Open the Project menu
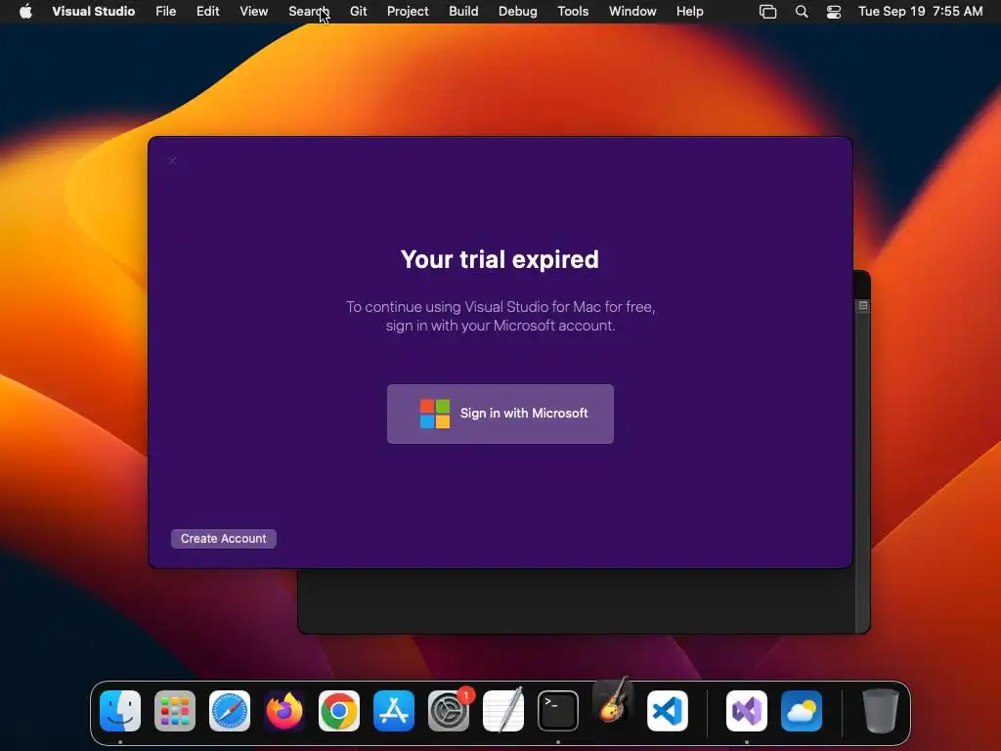This screenshot has height=751, width=1001. click(408, 12)
